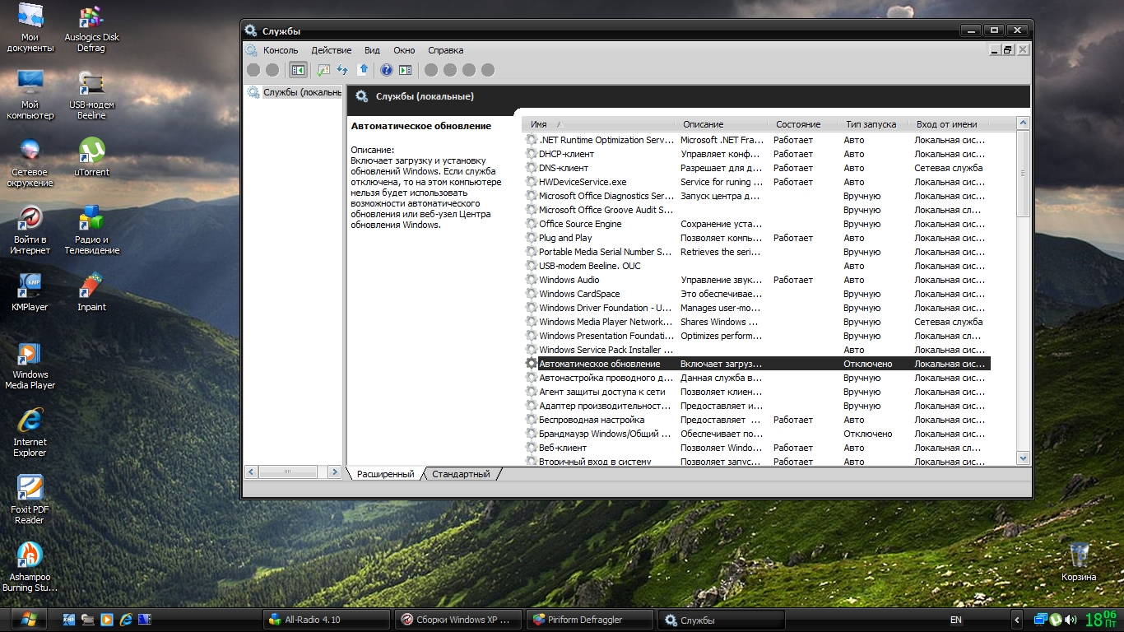Open the Консоль menu
Viewport: 1124px width, 632px height.
[x=281, y=50]
